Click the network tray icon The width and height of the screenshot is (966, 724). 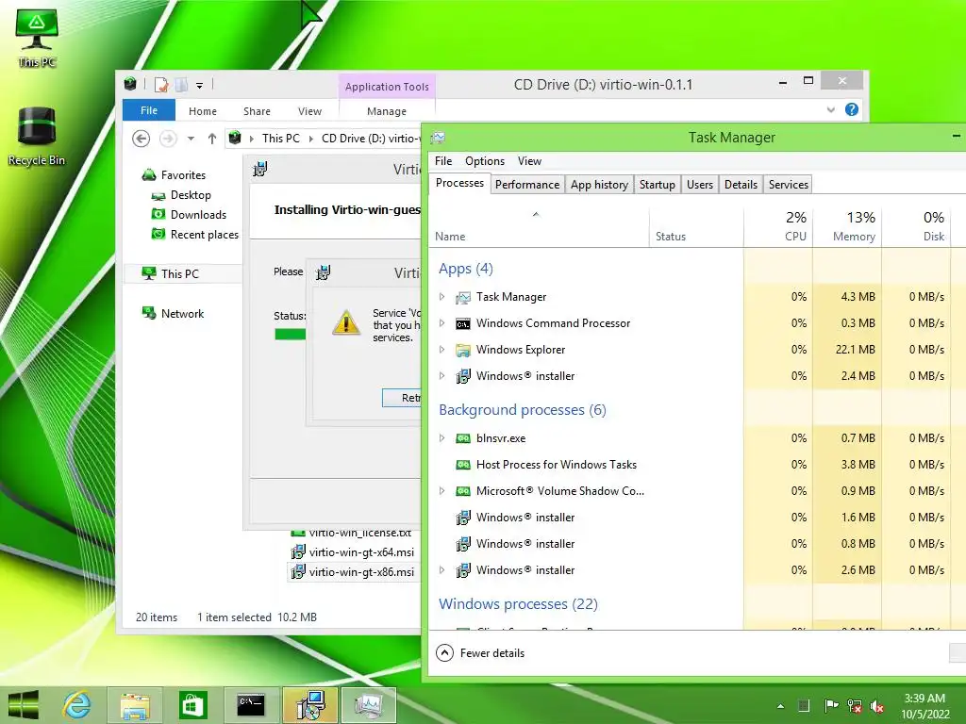855,706
